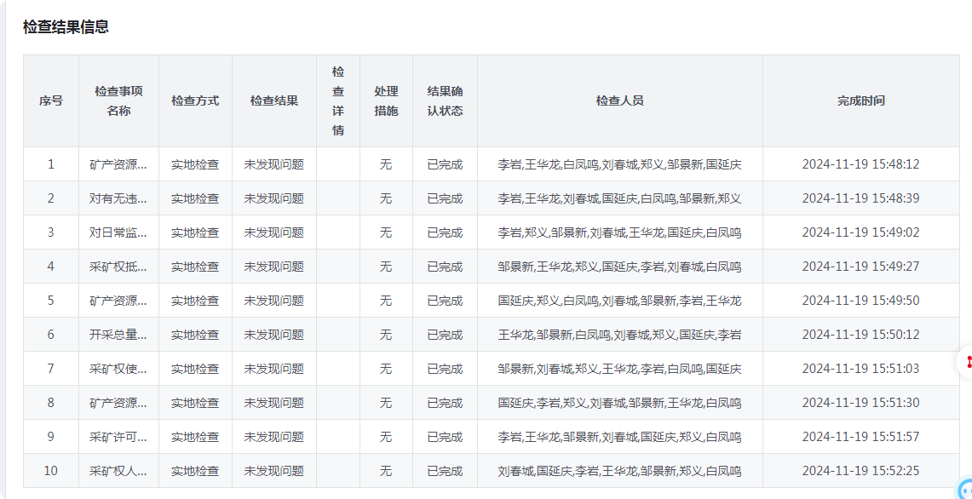Click 采矿许可... item in row 9
The image size is (972, 499).
coord(118,437)
